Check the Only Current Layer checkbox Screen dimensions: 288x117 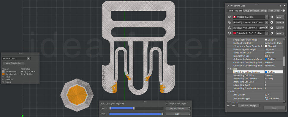[x=167, y=103]
